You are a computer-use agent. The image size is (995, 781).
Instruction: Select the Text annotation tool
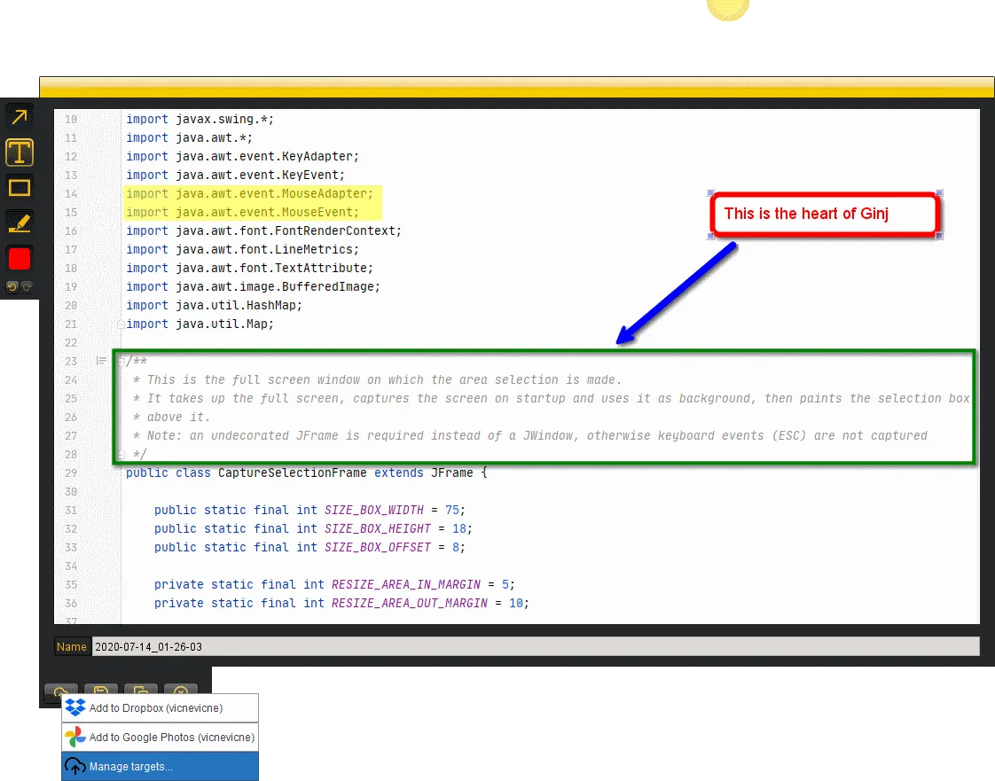20,152
